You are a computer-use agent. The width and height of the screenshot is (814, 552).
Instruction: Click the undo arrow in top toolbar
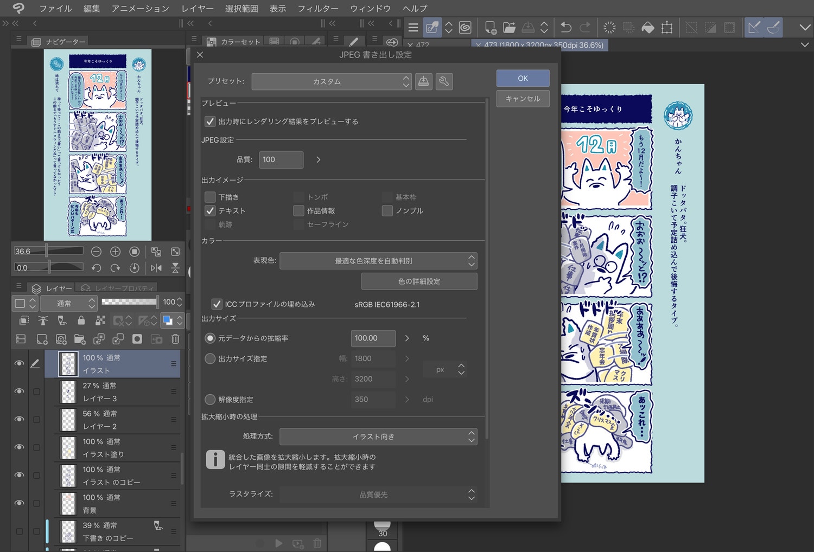click(565, 28)
